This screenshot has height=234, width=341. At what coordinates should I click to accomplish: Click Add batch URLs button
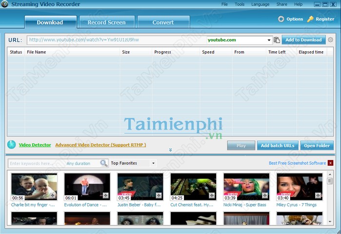coord(278,146)
